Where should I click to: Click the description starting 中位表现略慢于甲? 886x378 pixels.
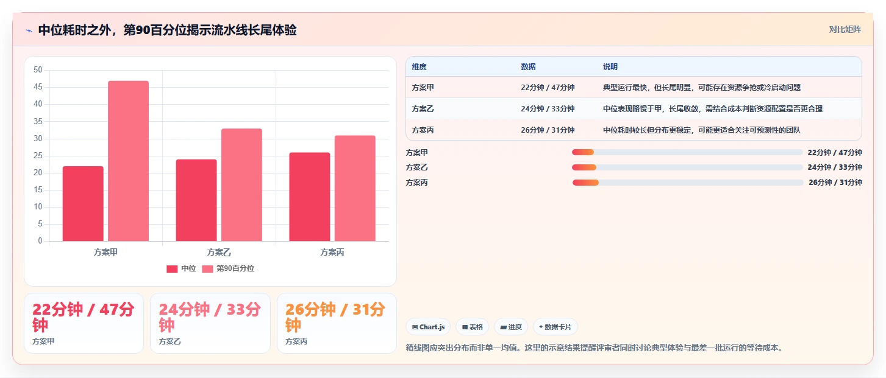pyautogui.click(x=713, y=109)
